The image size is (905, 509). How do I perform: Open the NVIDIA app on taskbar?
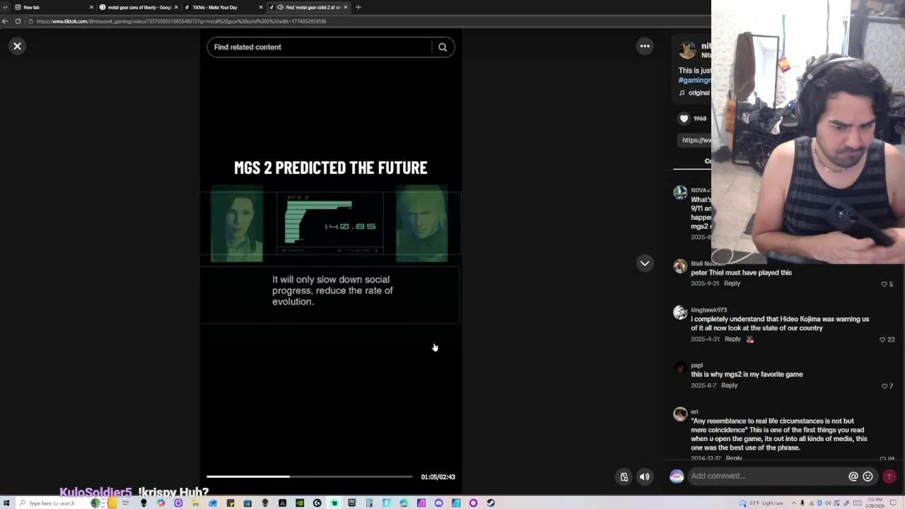pos(300,503)
